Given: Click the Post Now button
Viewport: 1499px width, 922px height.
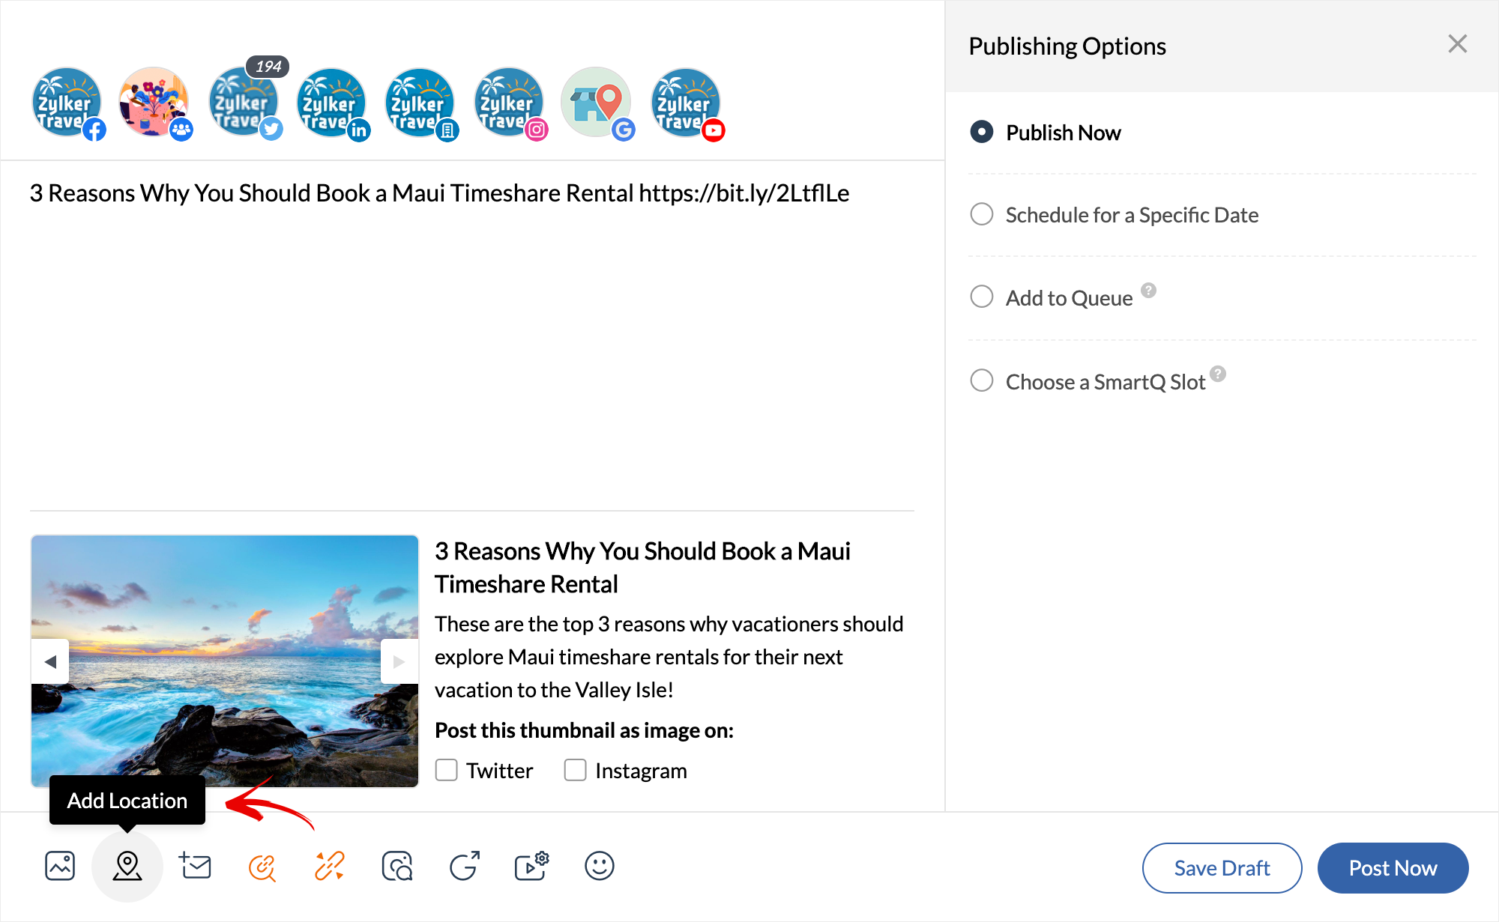Looking at the screenshot, I should 1393,867.
